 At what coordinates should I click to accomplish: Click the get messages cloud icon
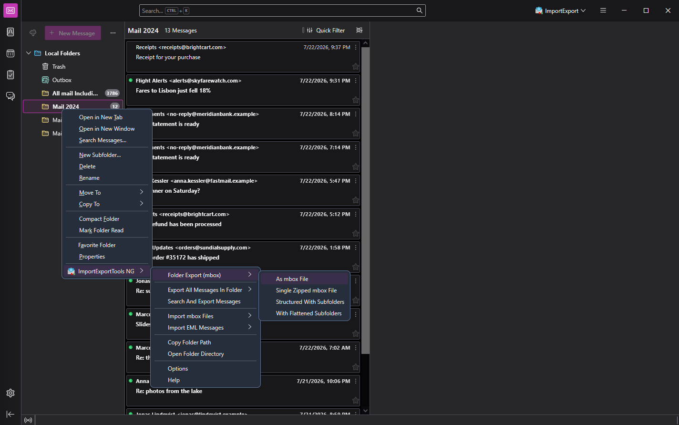[x=33, y=33]
